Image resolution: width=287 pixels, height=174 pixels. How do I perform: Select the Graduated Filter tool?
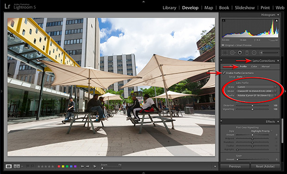point(247,53)
